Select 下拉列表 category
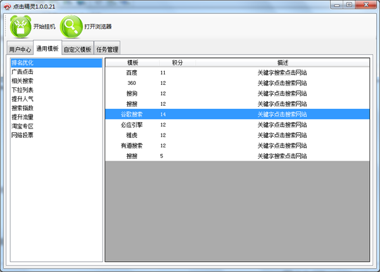 (x=56, y=90)
